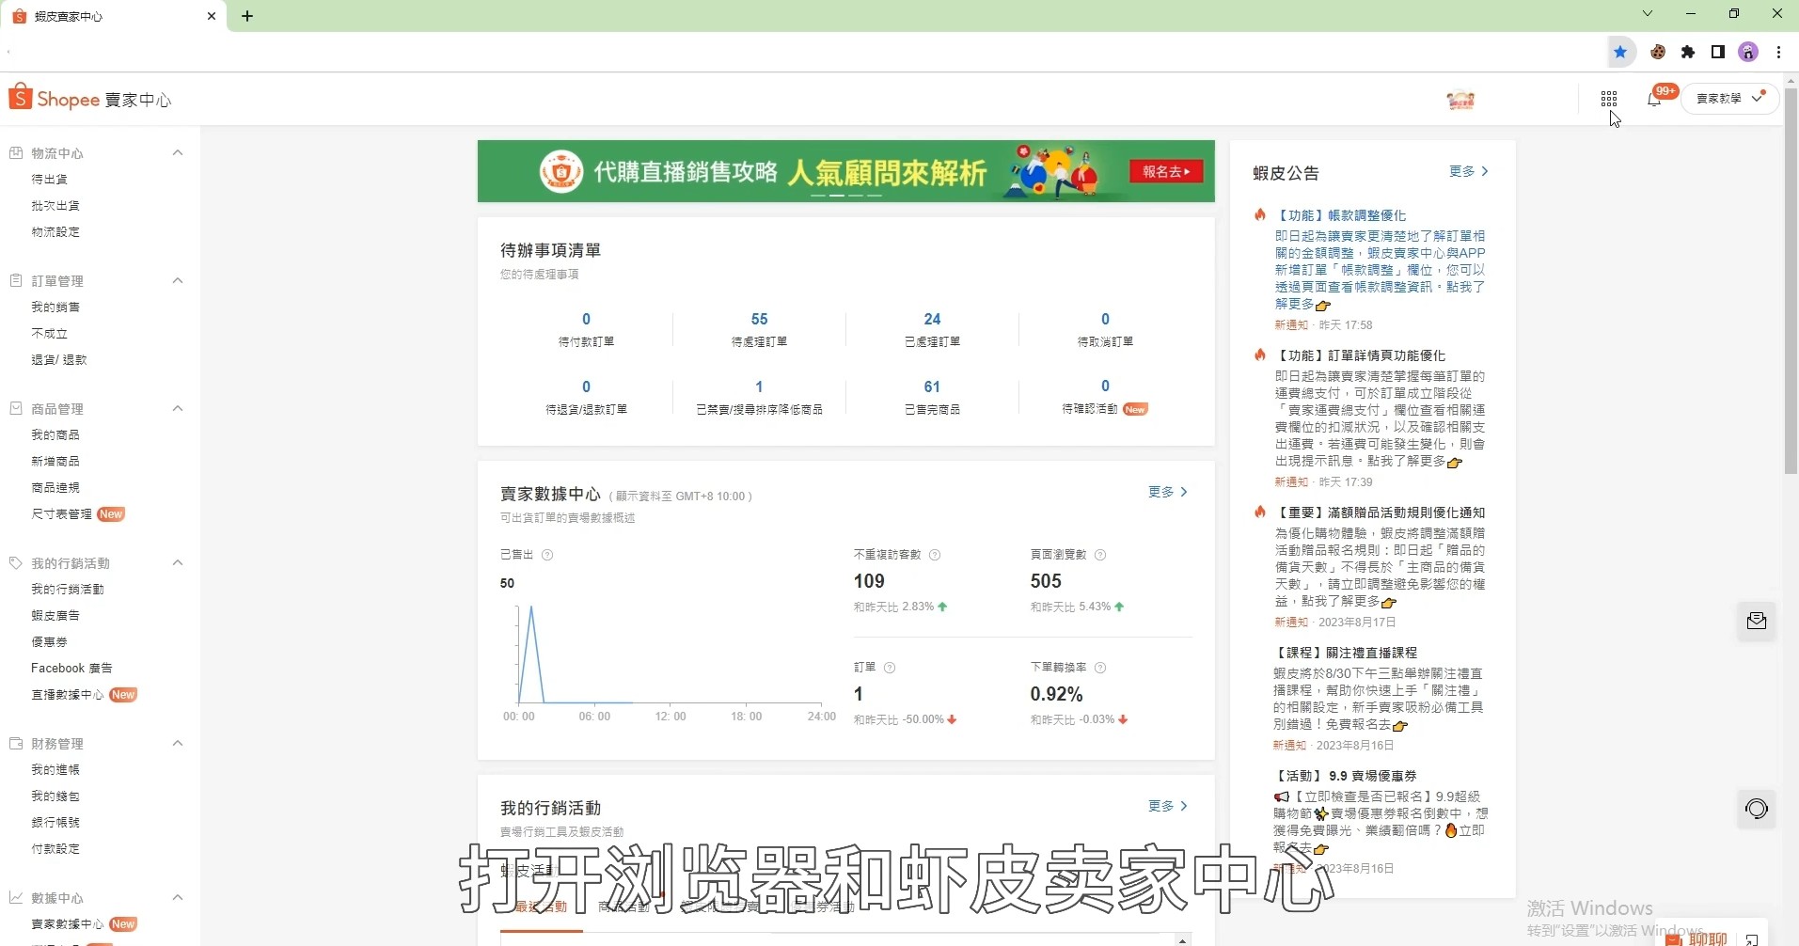Click the inbox mail floating icon
The height and width of the screenshot is (946, 1799).
point(1757,621)
